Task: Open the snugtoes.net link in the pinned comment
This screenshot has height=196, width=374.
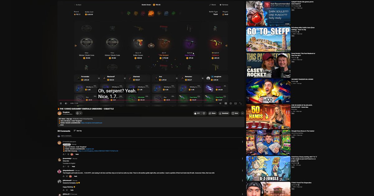Action: pos(90,149)
